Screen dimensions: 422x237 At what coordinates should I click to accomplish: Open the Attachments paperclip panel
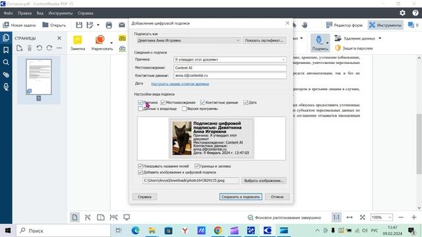point(6,74)
